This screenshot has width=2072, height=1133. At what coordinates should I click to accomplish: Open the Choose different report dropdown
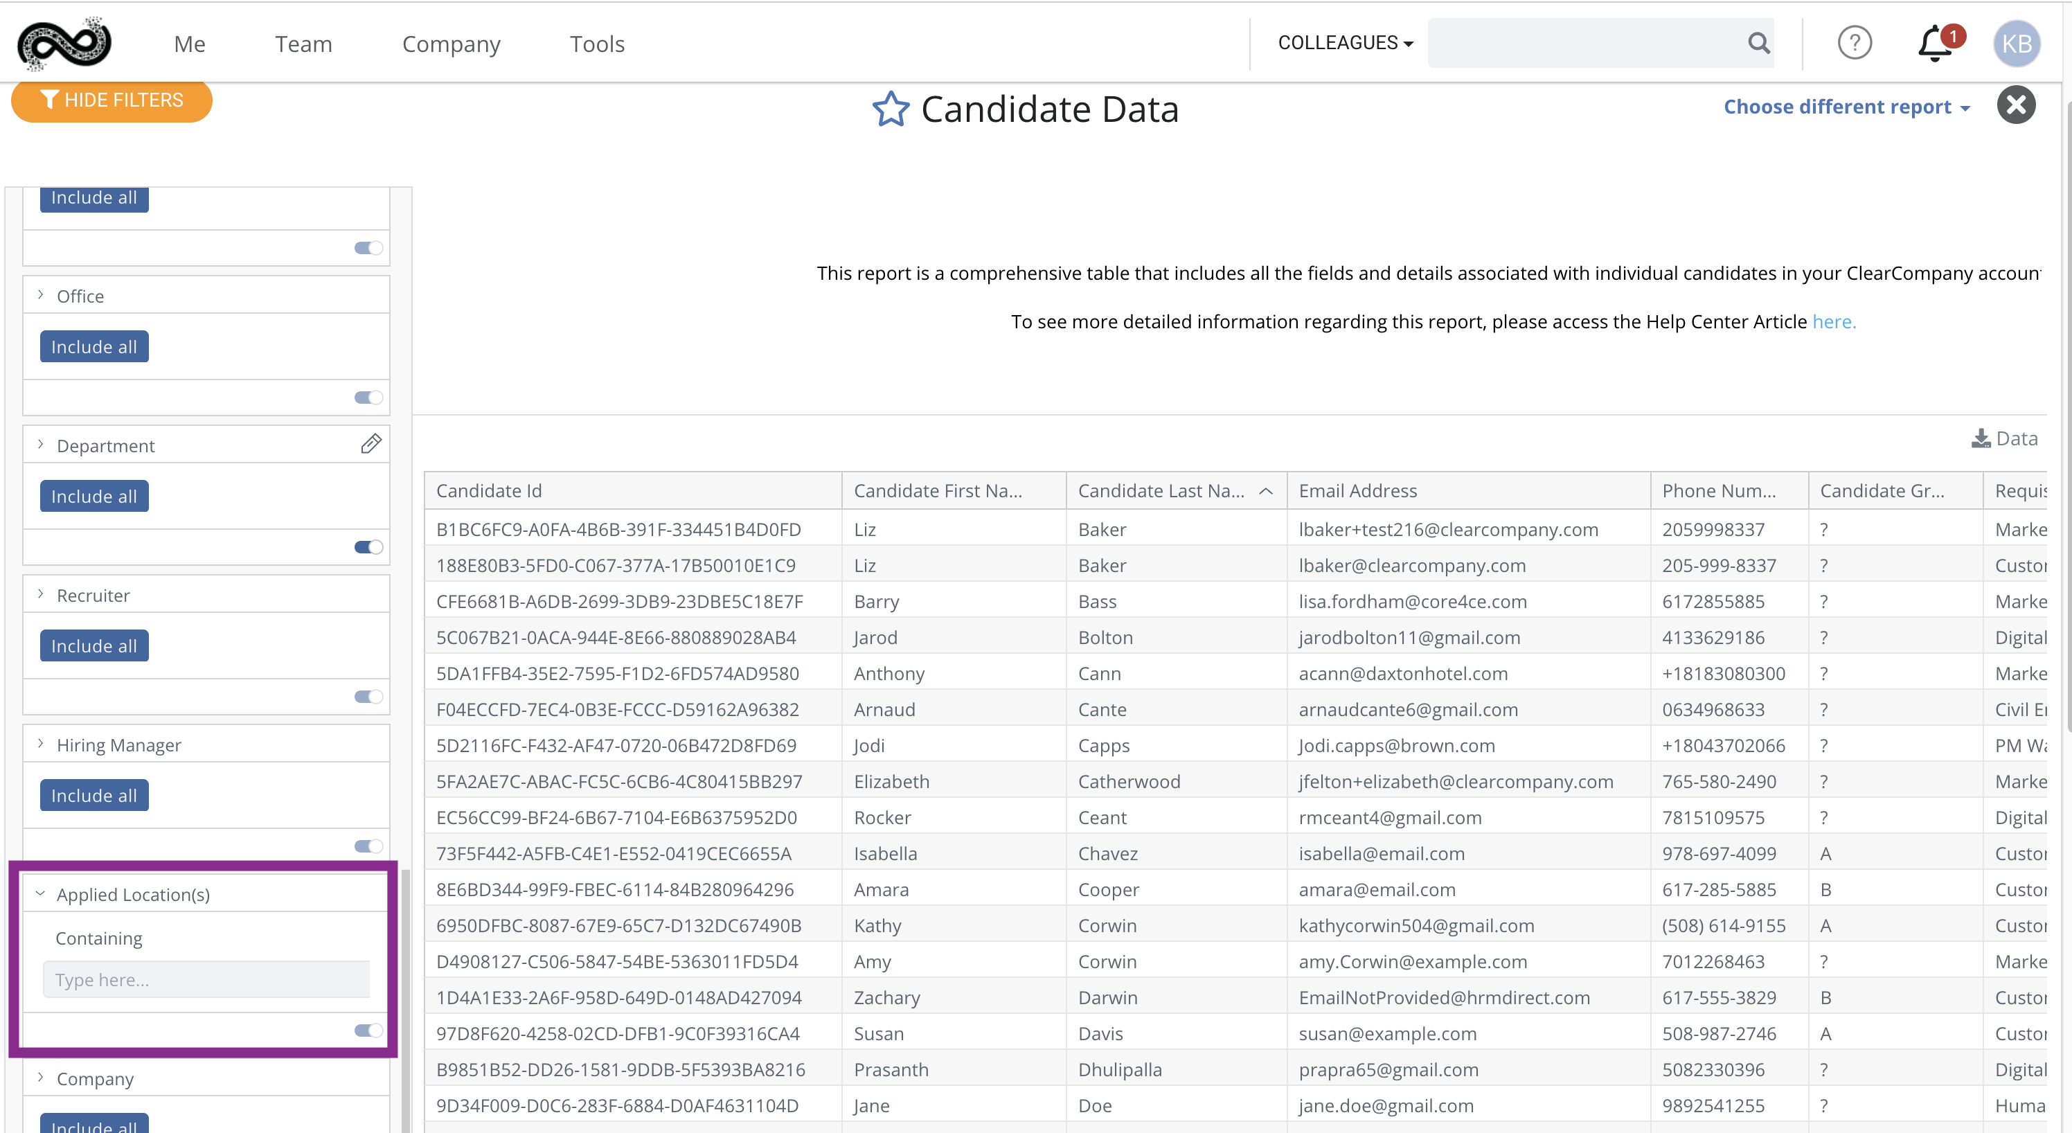click(1847, 107)
